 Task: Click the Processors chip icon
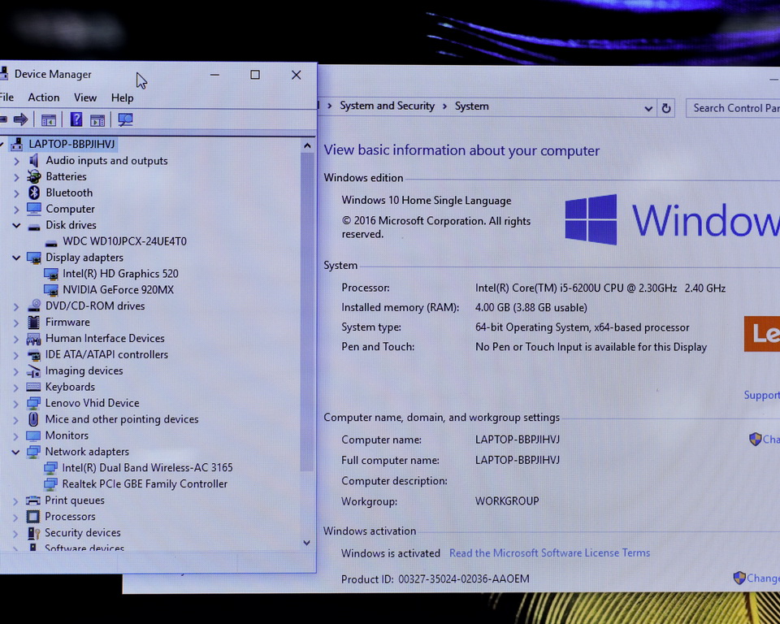[32, 517]
